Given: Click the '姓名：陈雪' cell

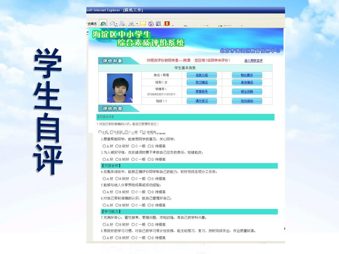Looking at the screenshot, I should coord(161,75).
